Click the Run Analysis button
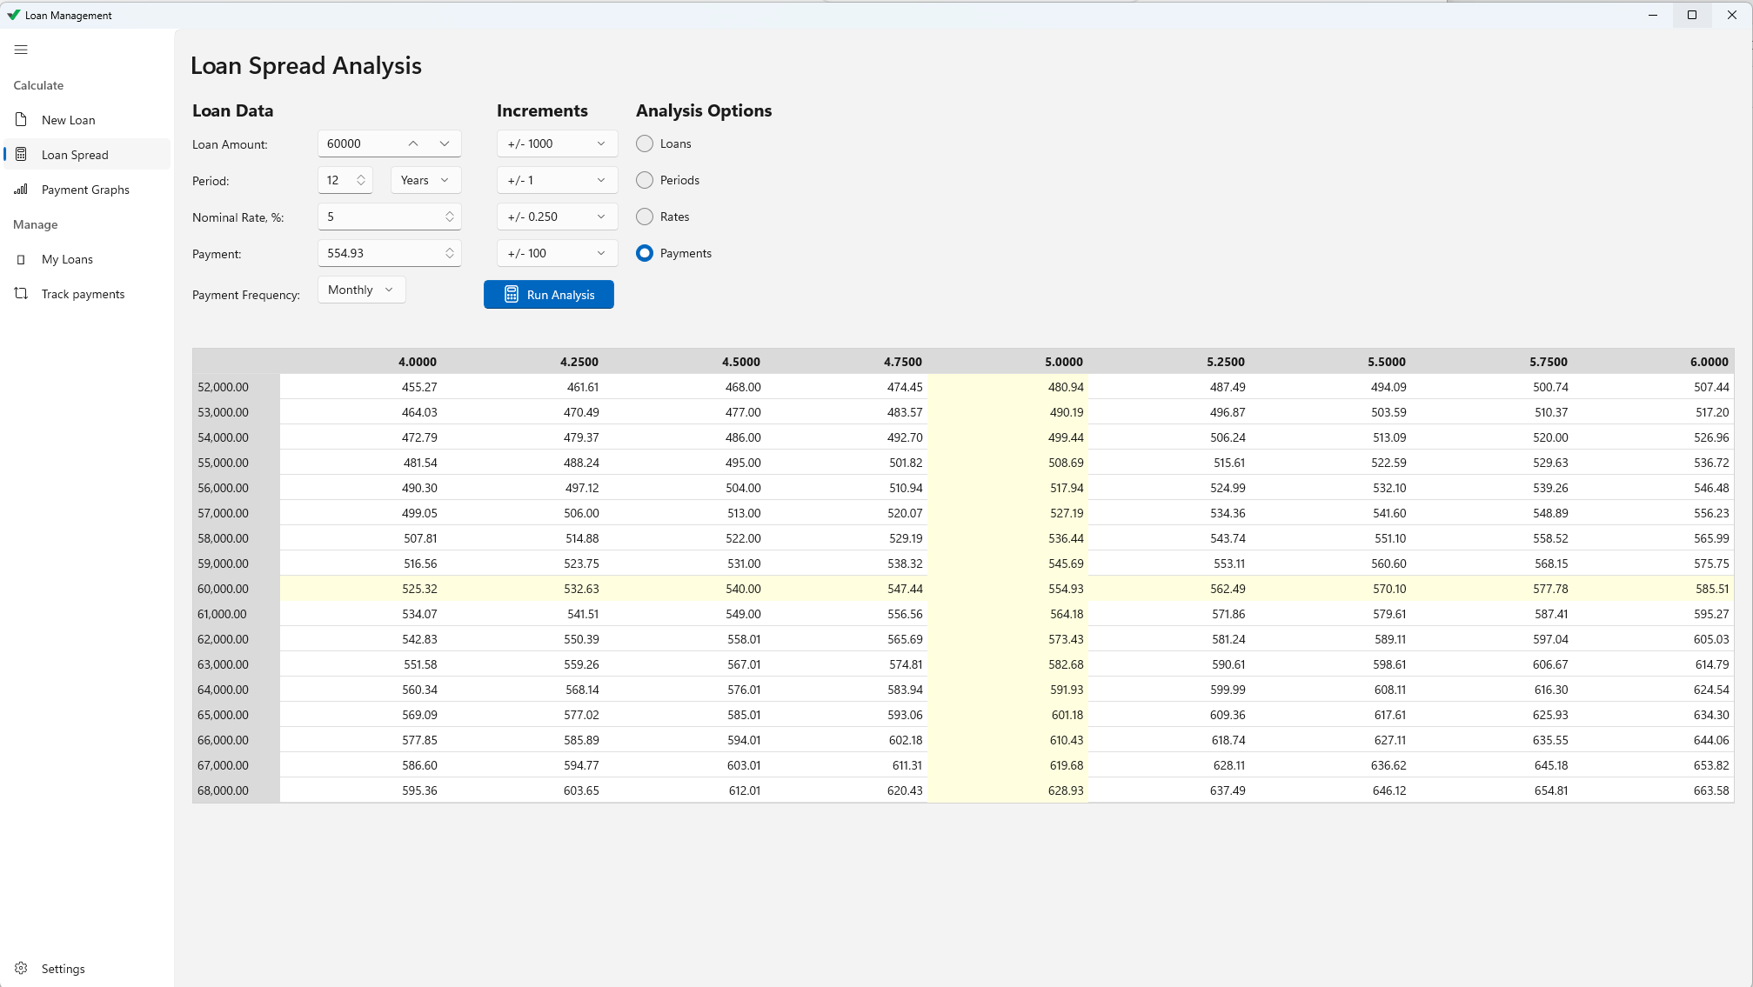The image size is (1753, 987). (549, 295)
